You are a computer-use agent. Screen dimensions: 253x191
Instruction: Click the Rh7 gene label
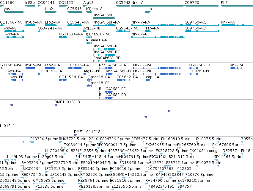click(224, 3)
